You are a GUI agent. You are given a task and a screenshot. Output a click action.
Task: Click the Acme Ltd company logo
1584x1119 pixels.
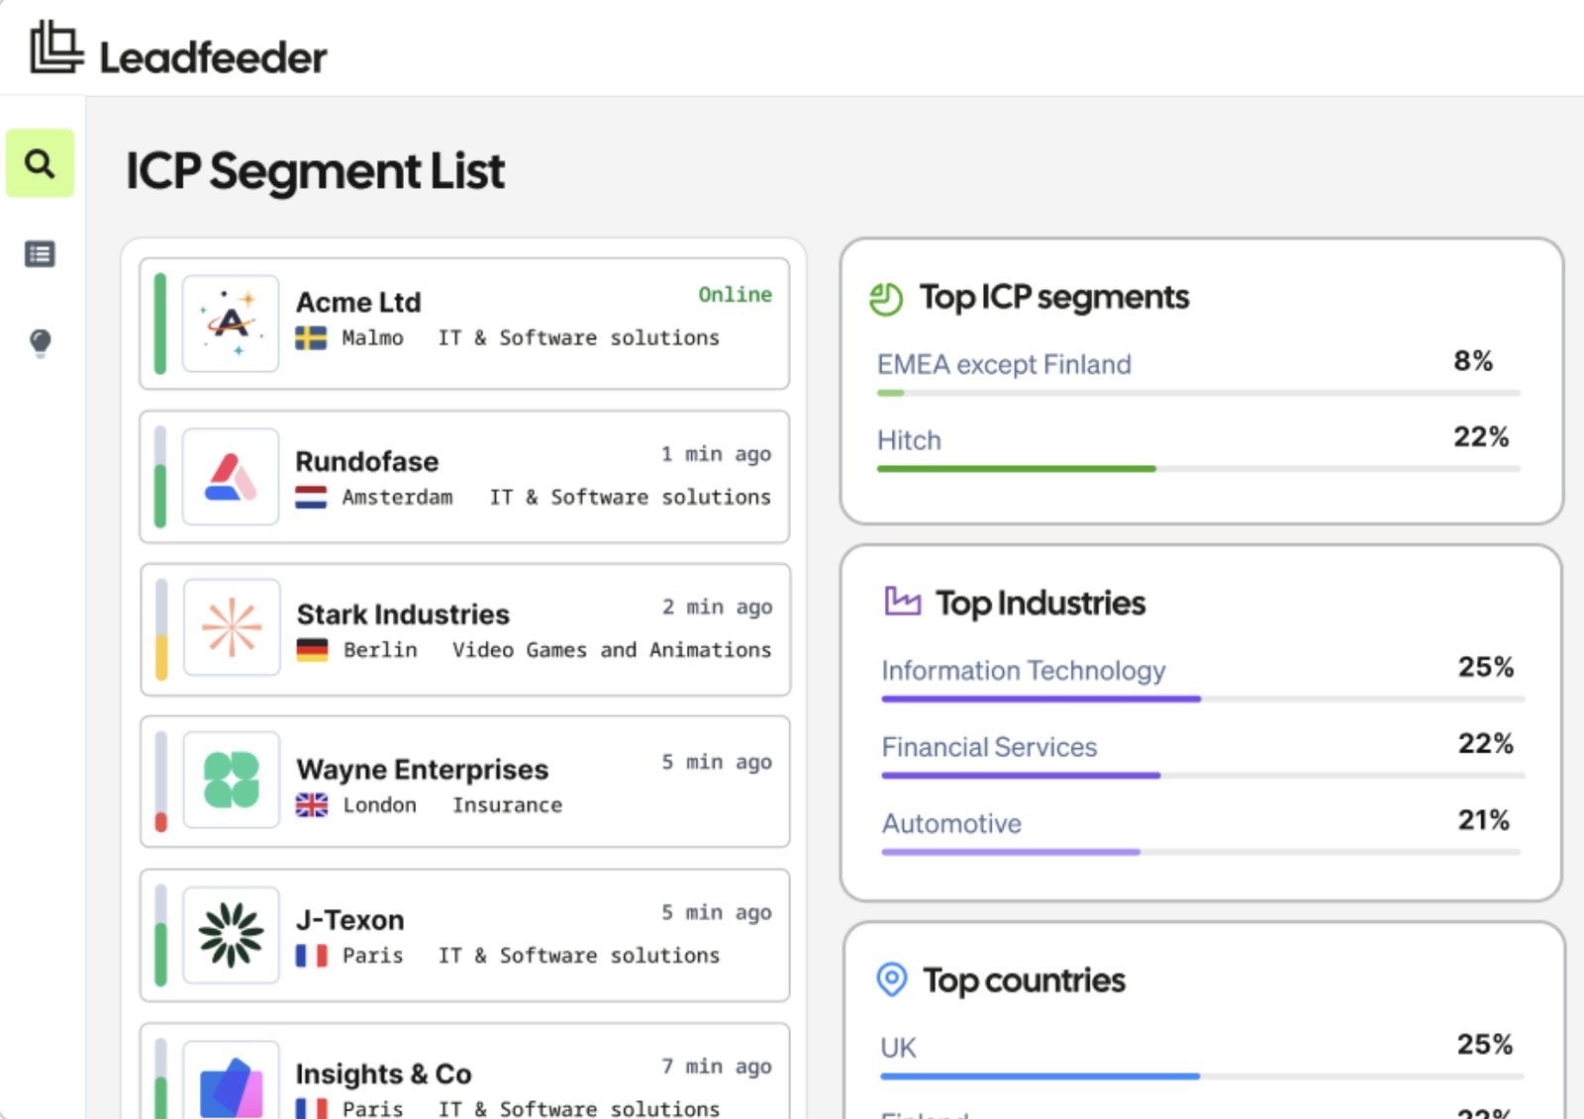[231, 324]
